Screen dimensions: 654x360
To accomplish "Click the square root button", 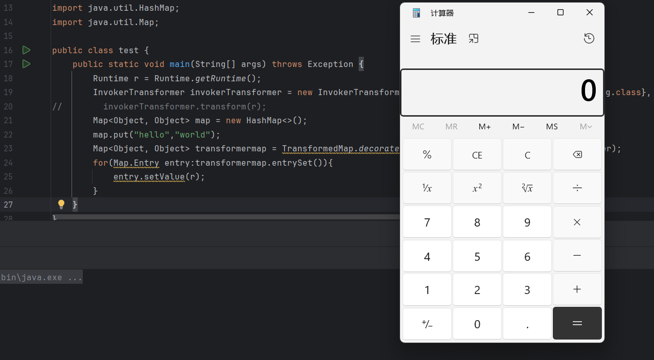I will pos(527,188).
